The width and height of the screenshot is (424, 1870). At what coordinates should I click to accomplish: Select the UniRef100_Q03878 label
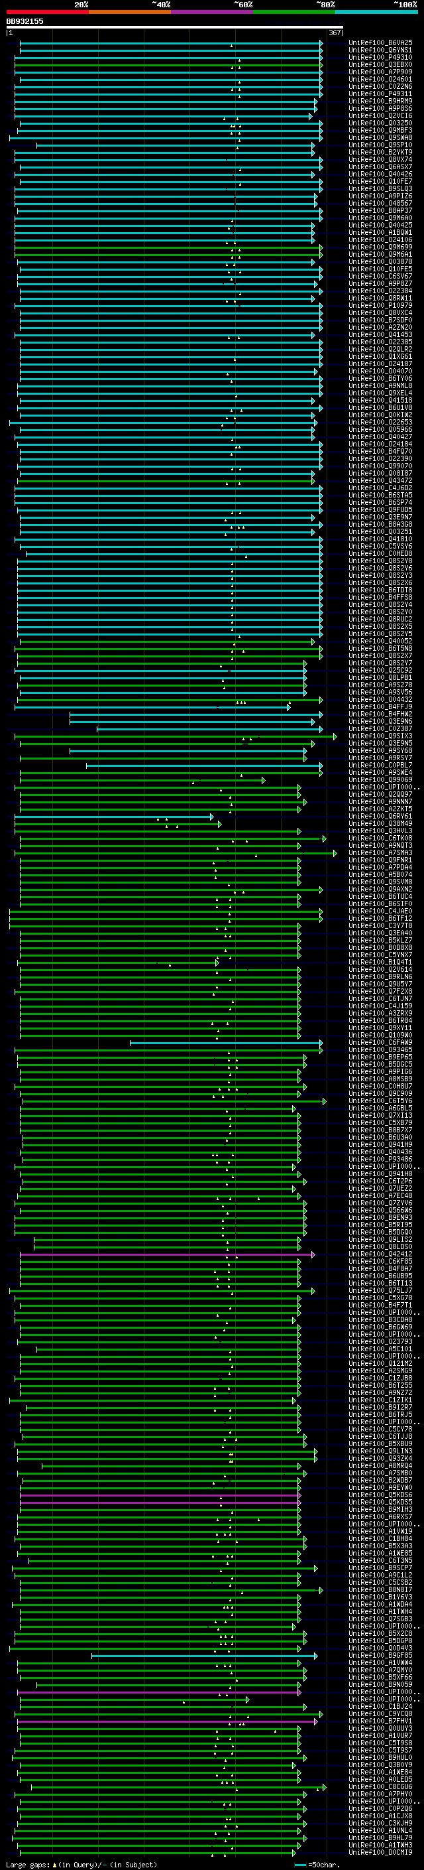(380, 262)
